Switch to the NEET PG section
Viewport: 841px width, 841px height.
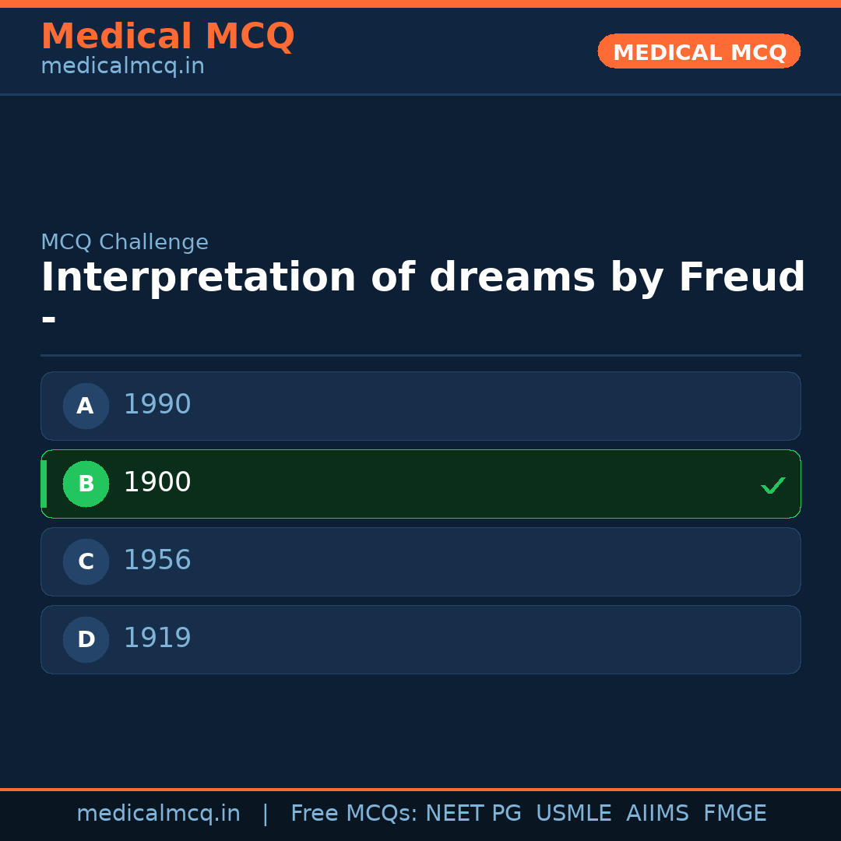coord(473,813)
